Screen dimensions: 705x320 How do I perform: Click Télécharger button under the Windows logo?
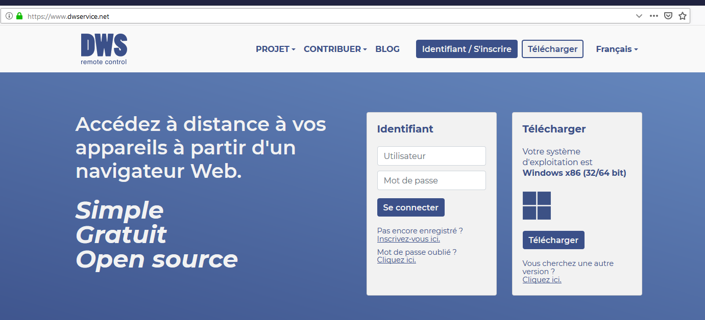pyautogui.click(x=553, y=240)
